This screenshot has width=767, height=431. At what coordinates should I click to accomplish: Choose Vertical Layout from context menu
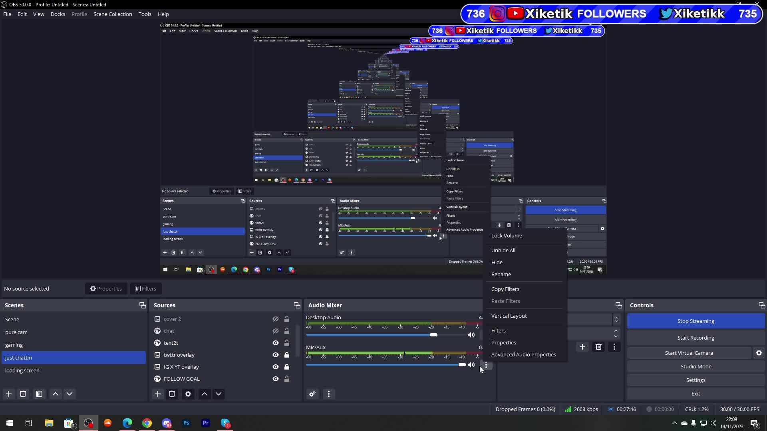click(509, 316)
